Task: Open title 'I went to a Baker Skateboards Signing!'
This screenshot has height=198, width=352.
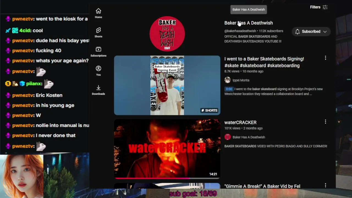Action: point(264,62)
